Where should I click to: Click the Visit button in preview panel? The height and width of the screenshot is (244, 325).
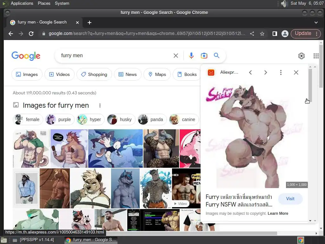[290, 199]
